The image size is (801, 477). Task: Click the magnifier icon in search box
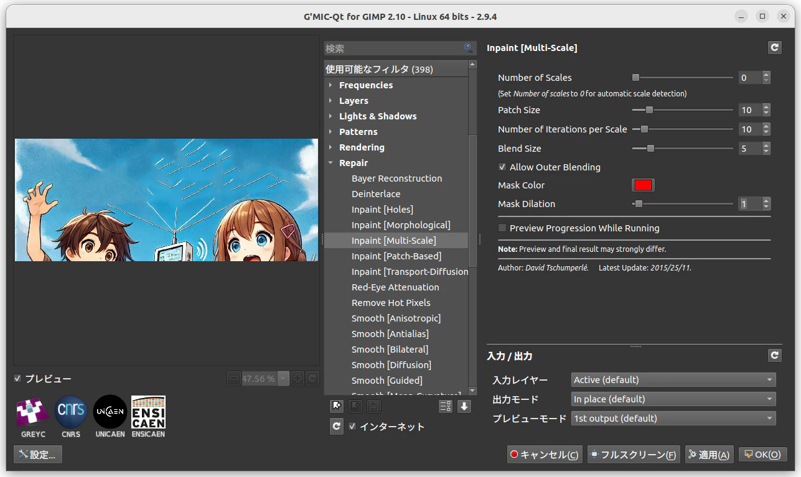pos(468,48)
